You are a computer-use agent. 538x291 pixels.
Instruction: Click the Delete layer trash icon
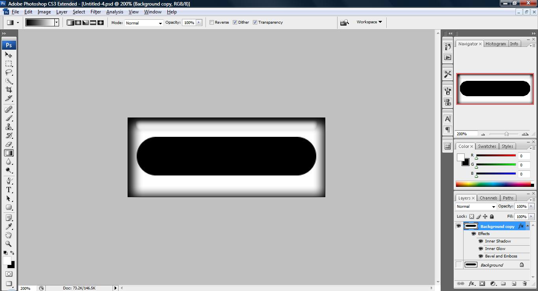(x=525, y=284)
